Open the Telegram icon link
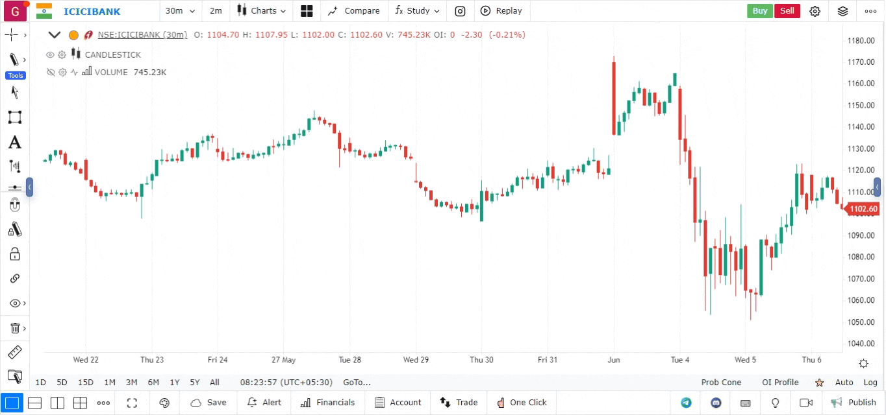 click(x=686, y=403)
